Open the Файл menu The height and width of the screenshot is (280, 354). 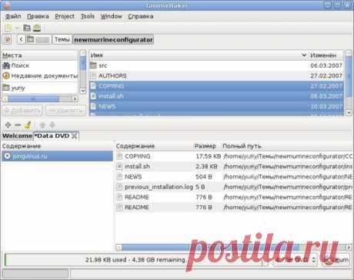point(13,16)
